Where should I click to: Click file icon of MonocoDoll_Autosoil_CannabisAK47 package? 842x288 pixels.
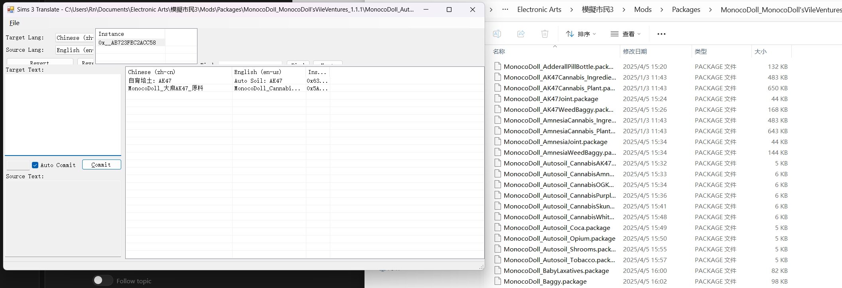coord(497,163)
